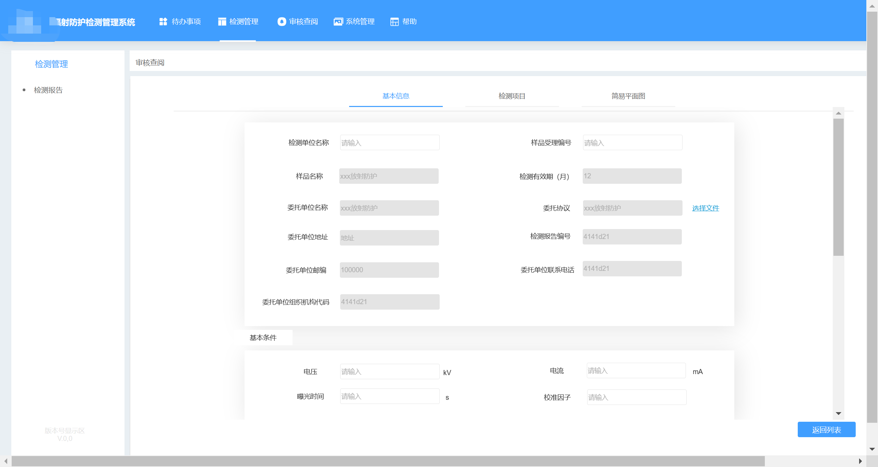Click the 委托单位地址 field
The height and width of the screenshot is (467, 878).
[x=389, y=238]
